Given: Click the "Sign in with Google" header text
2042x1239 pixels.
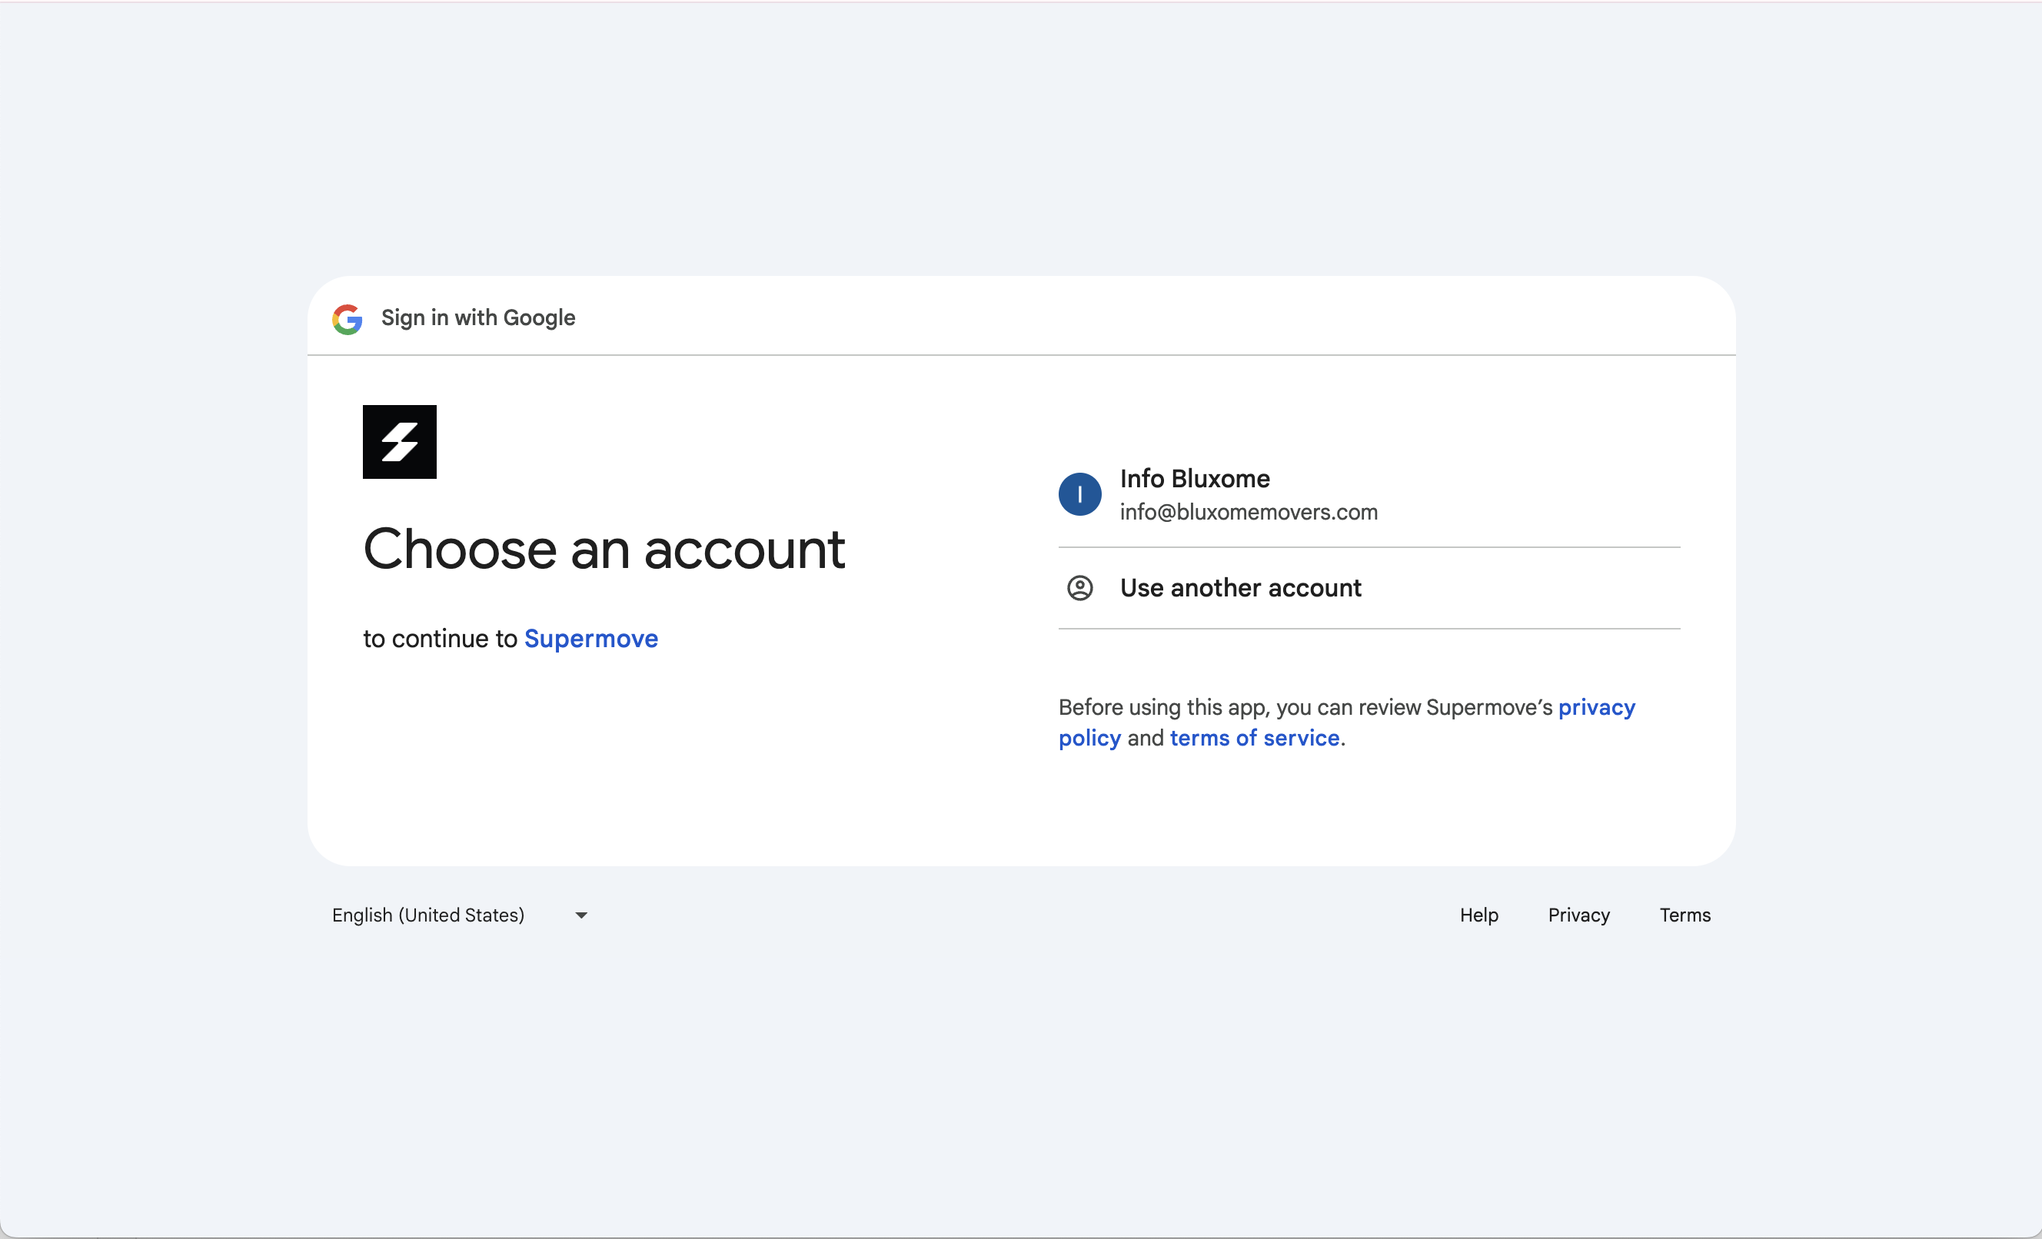Looking at the screenshot, I should pos(478,318).
